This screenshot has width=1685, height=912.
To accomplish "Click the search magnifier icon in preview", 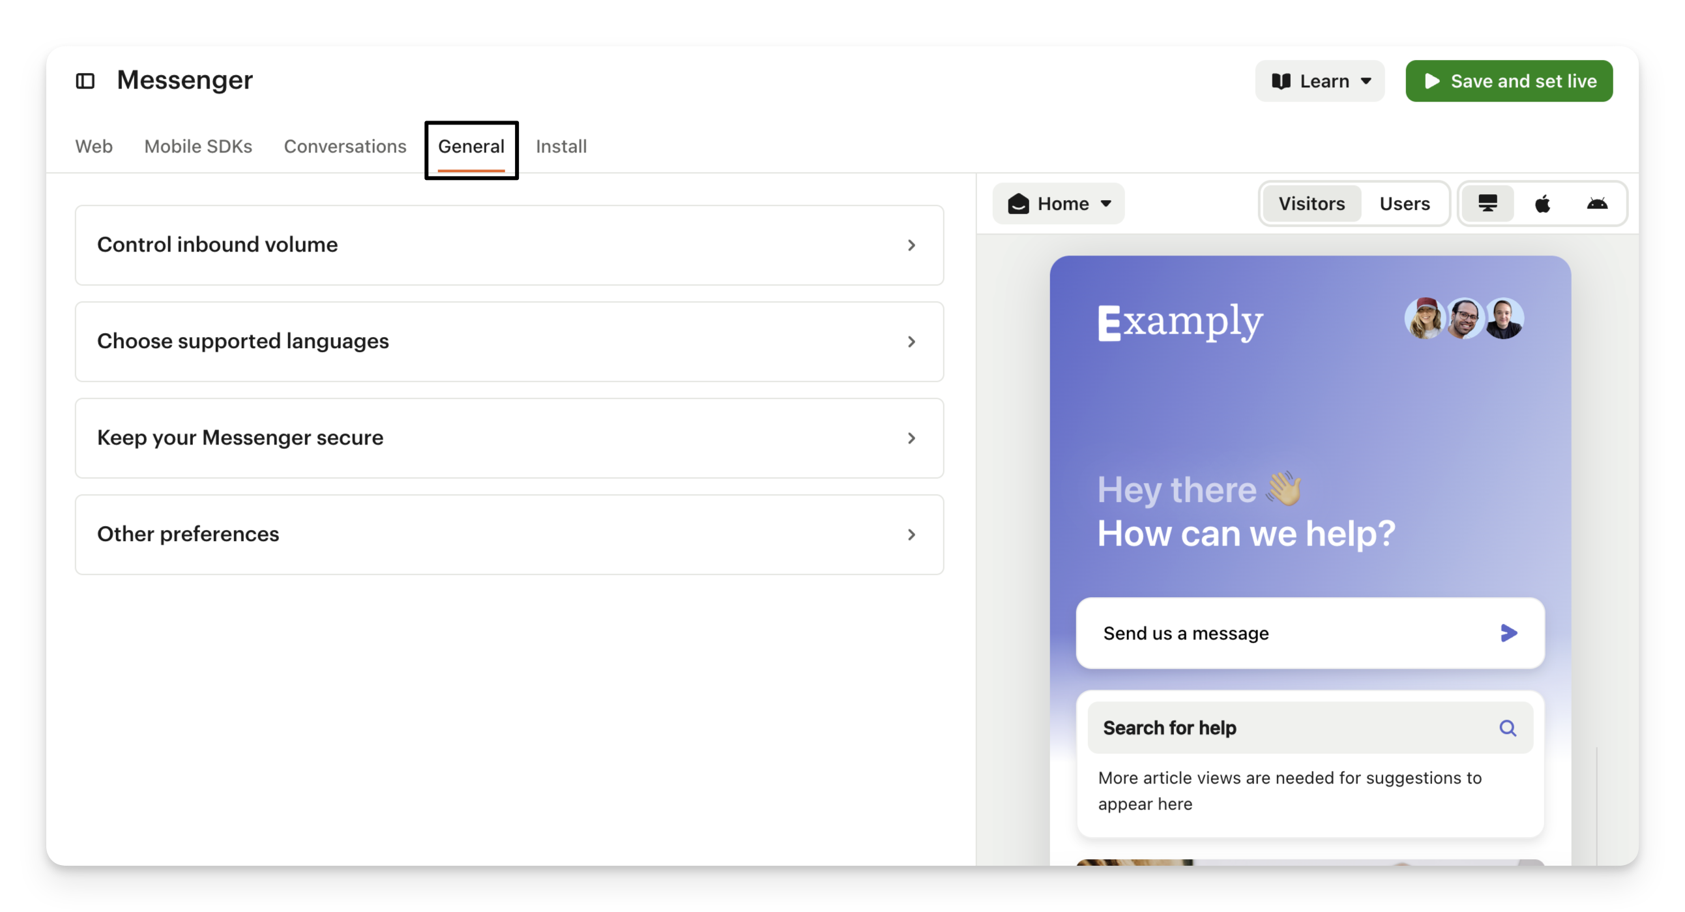I will 1507,728.
